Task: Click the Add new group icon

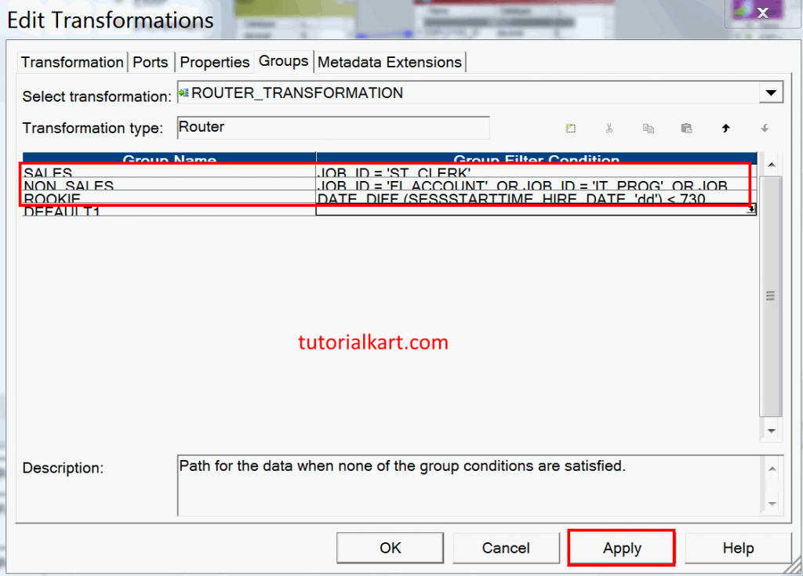Action: pos(570,128)
